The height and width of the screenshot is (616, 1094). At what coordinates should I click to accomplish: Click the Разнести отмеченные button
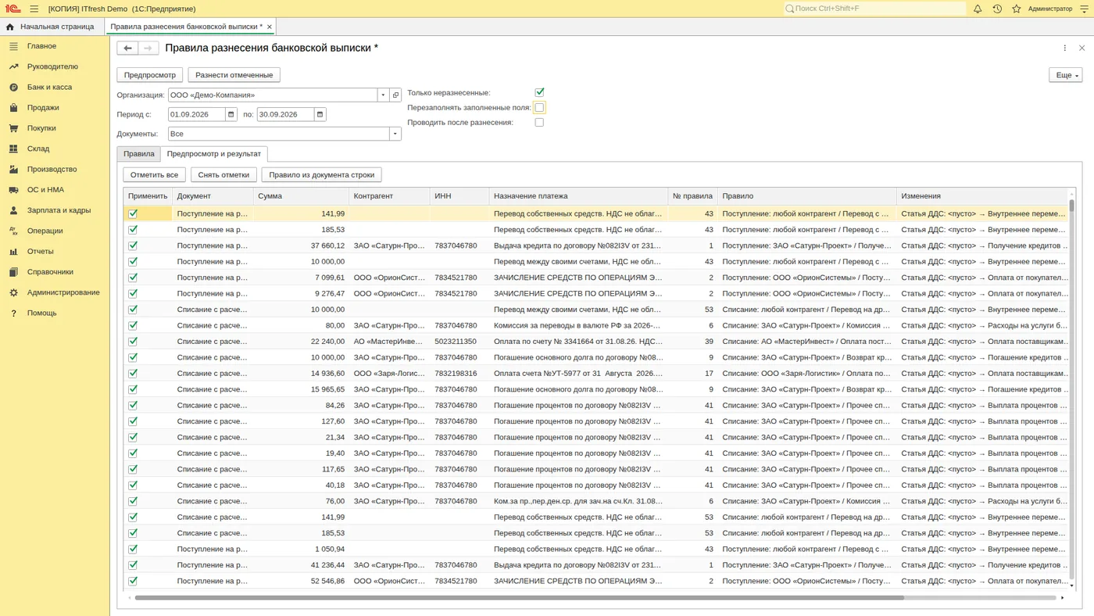coord(234,75)
